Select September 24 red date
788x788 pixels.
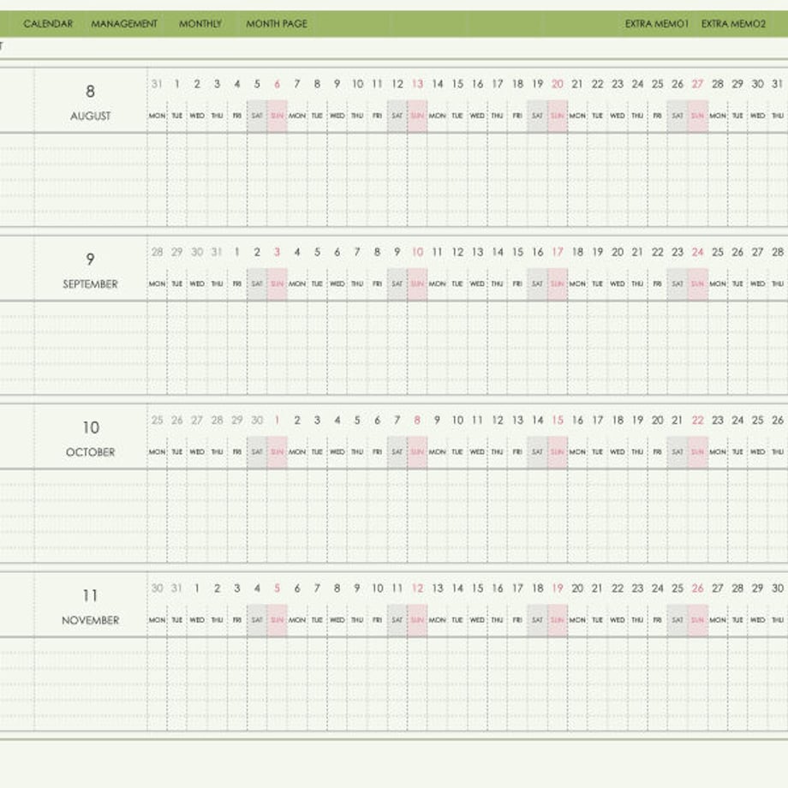pos(697,252)
